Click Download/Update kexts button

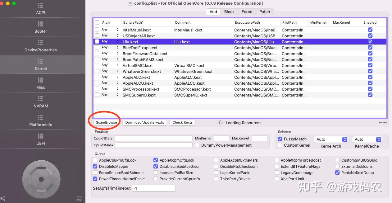[x=145, y=122]
